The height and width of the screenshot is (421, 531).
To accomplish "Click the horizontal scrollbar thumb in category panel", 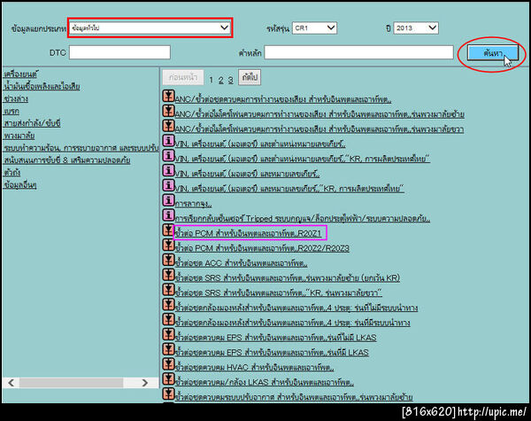I will 71,383.
